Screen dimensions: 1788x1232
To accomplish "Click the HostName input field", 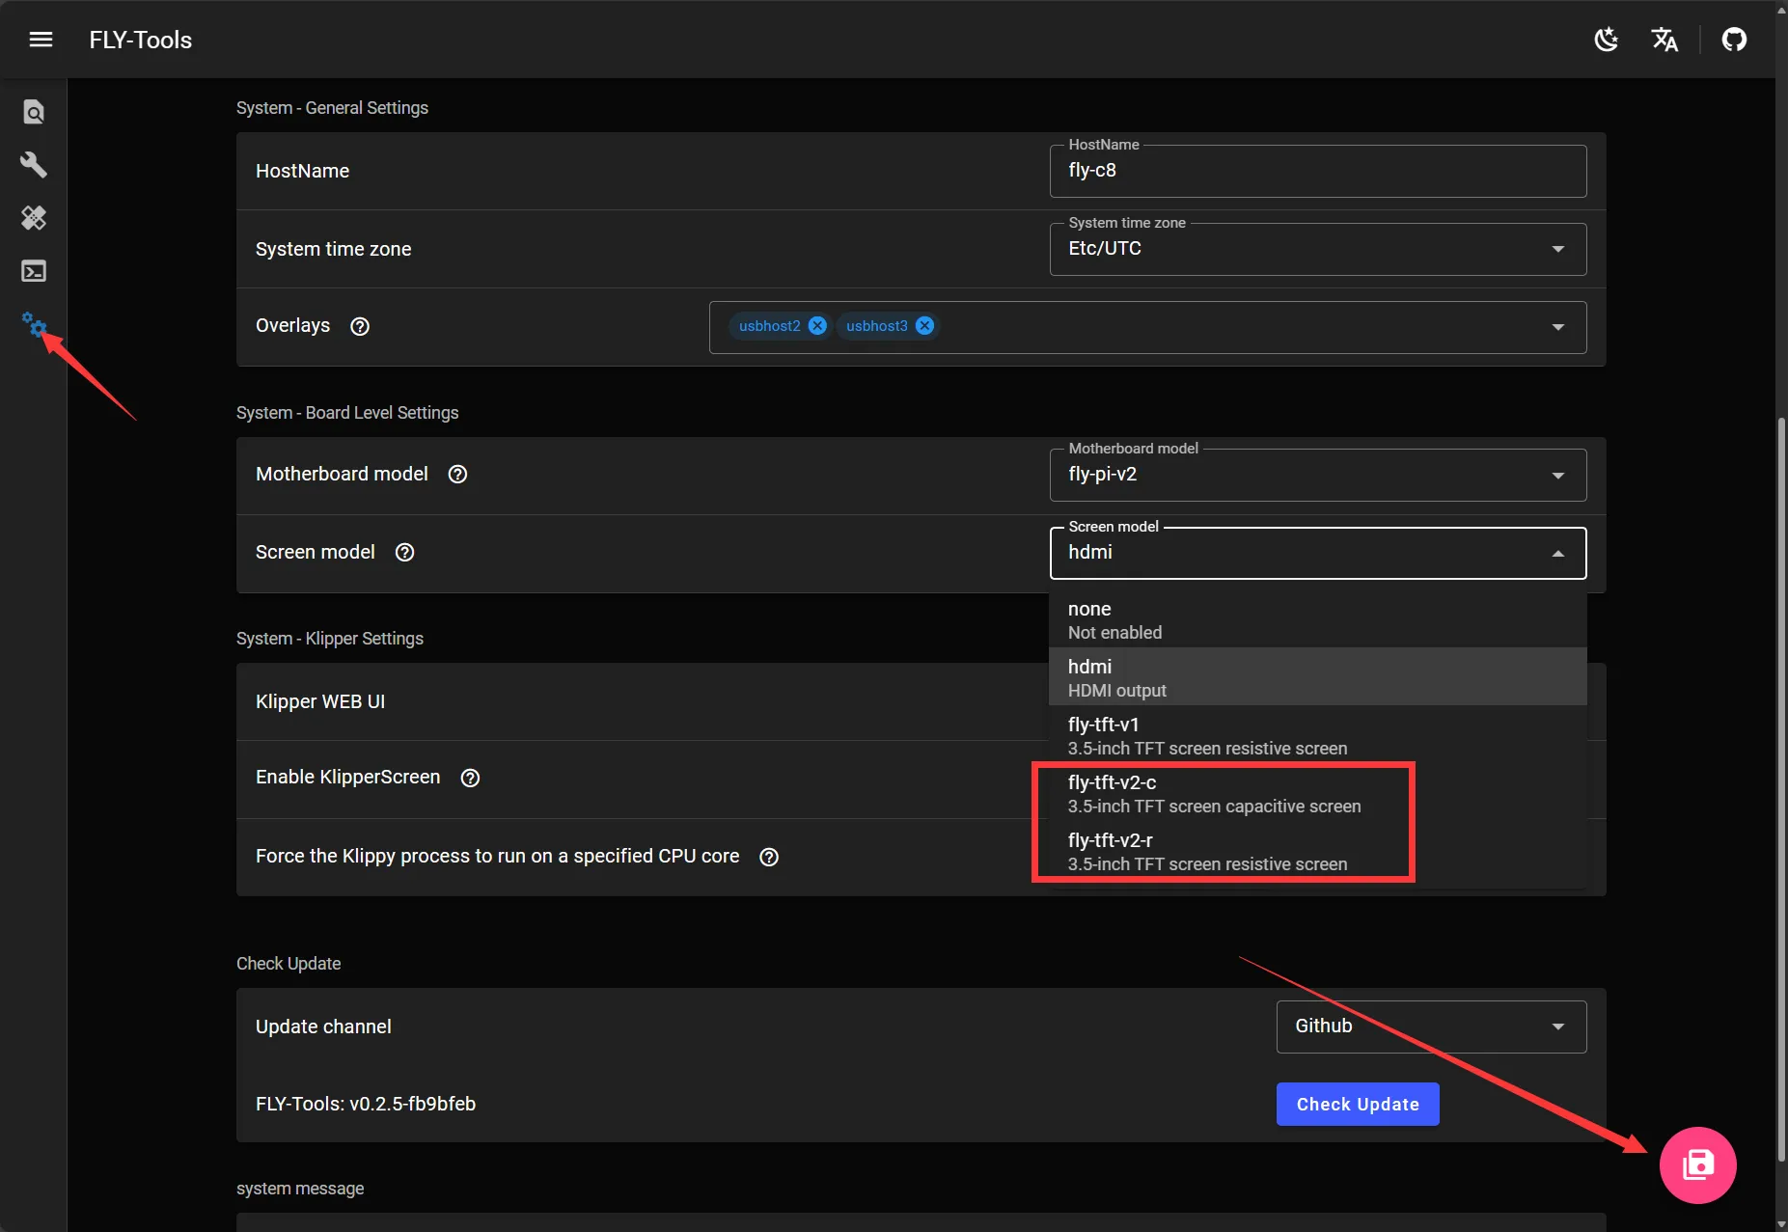I will pyautogui.click(x=1317, y=171).
